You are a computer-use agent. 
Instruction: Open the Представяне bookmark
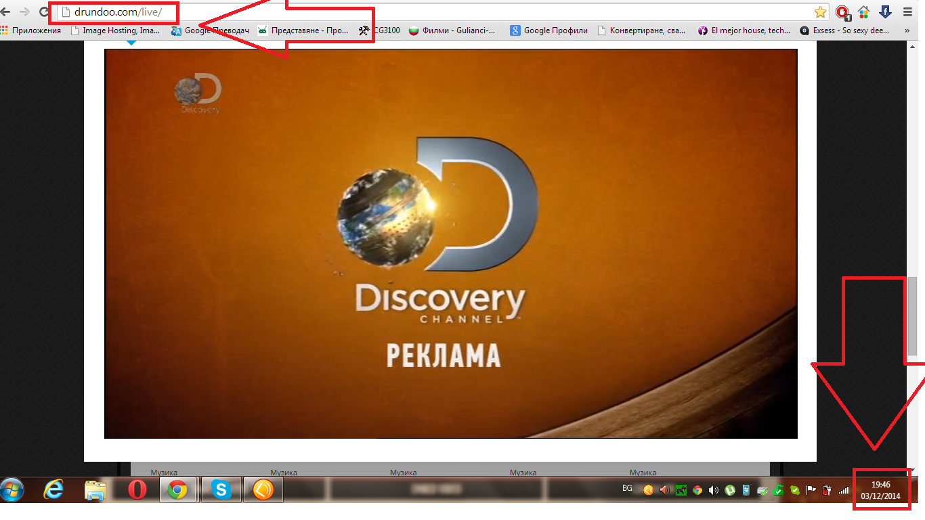pyautogui.click(x=303, y=30)
